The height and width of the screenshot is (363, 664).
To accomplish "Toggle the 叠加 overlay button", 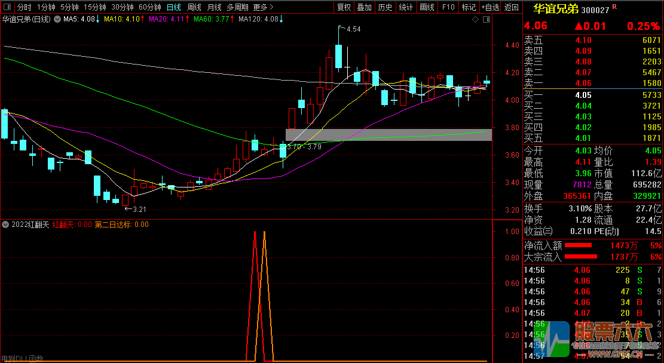I will pos(364,7).
